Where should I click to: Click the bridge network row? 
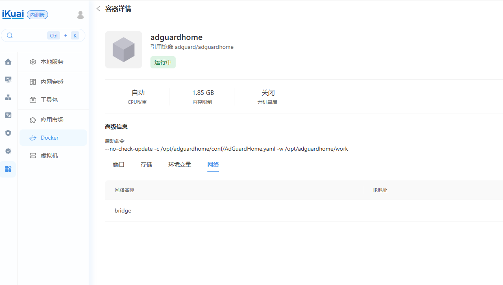point(304,210)
